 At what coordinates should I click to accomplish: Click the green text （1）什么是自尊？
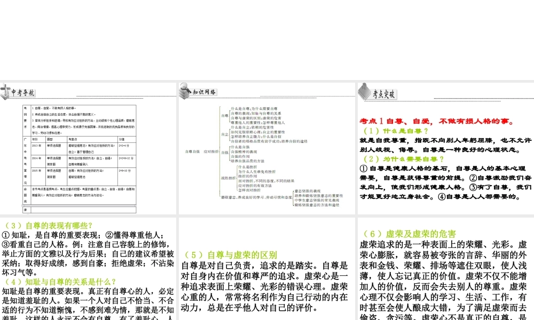(396, 131)
